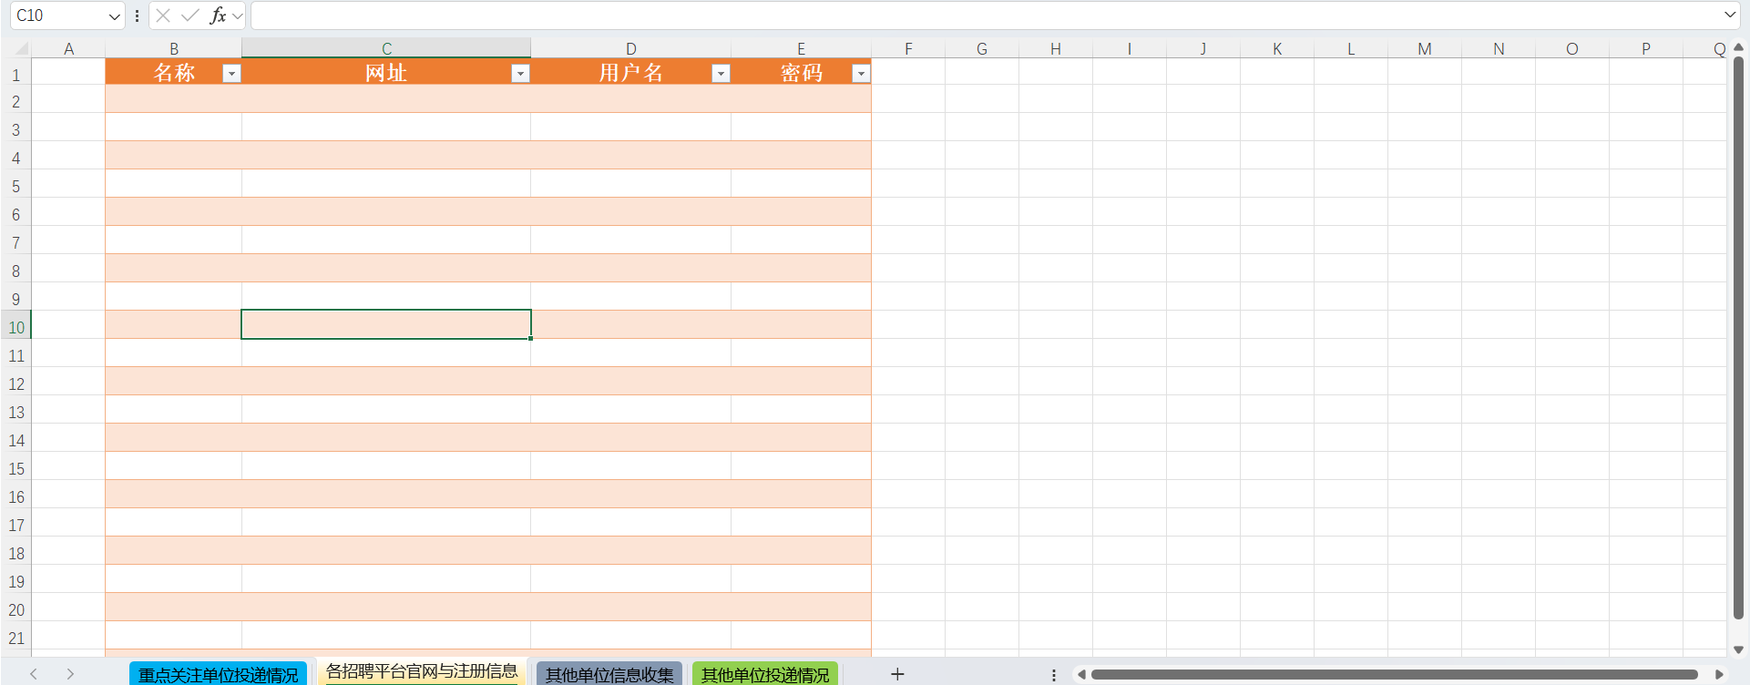Screen dimensions: 1750x685
Task: Open the 名称 column filter dropdown
Action: click(231, 74)
